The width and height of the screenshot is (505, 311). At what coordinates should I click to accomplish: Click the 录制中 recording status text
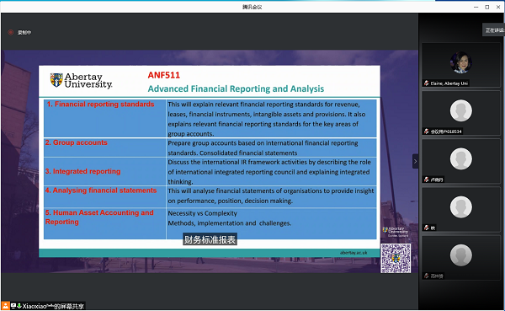pyautogui.click(x=24, y=33)
